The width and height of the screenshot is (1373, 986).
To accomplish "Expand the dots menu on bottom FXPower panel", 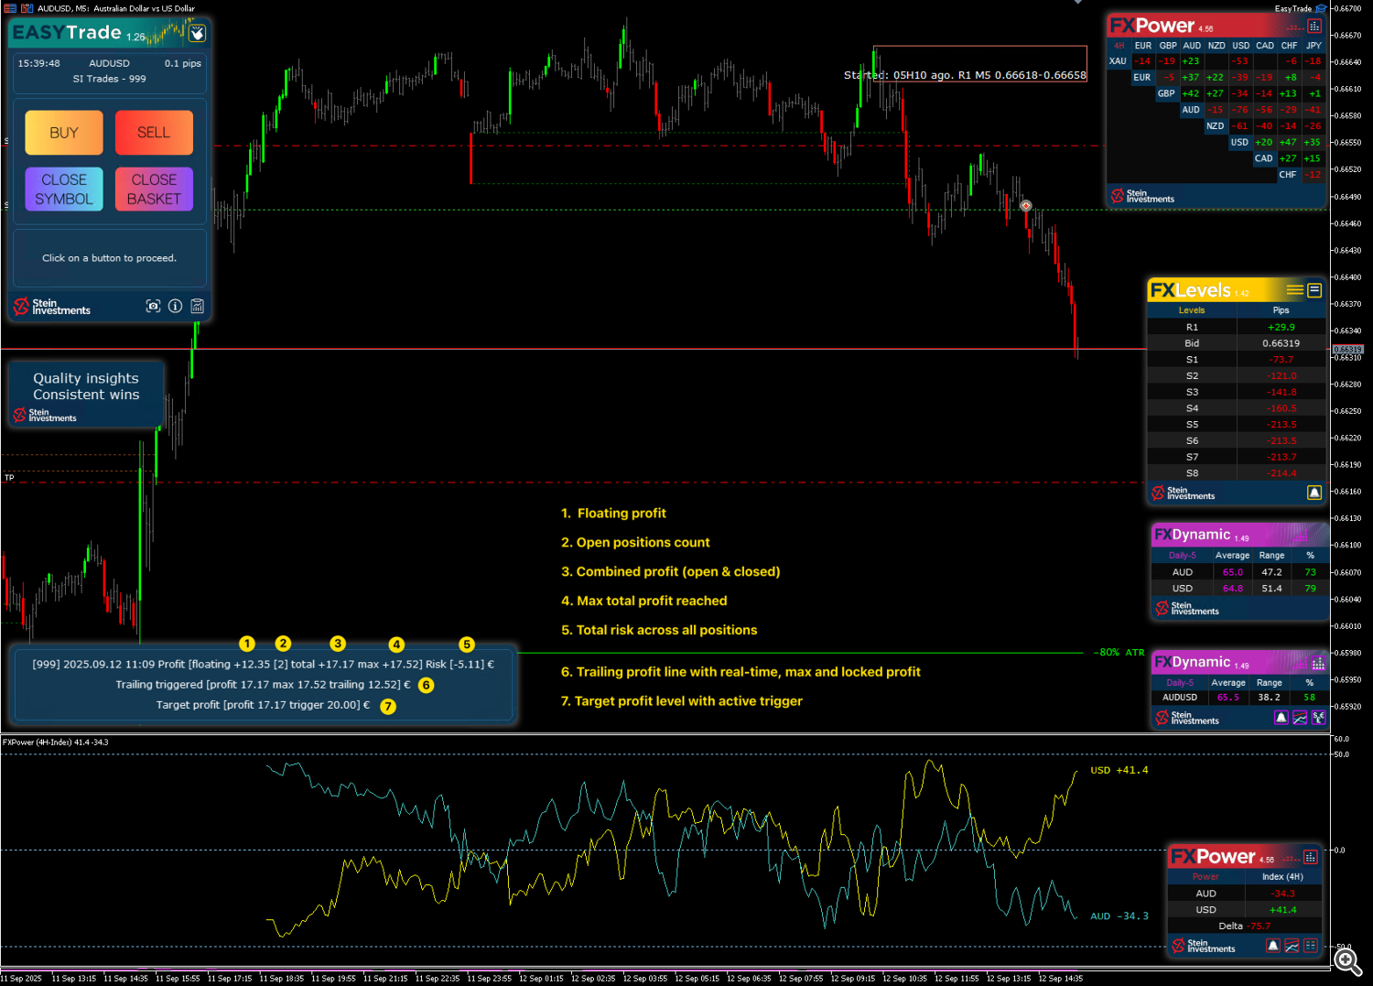I will [x=1292, y=857].
